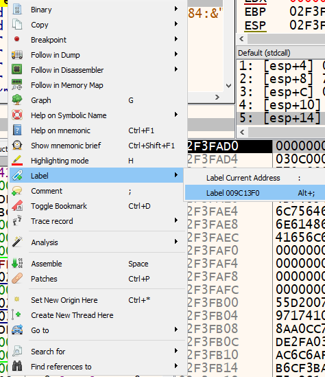Click the Patches bandage icon

tap(17, 278)
